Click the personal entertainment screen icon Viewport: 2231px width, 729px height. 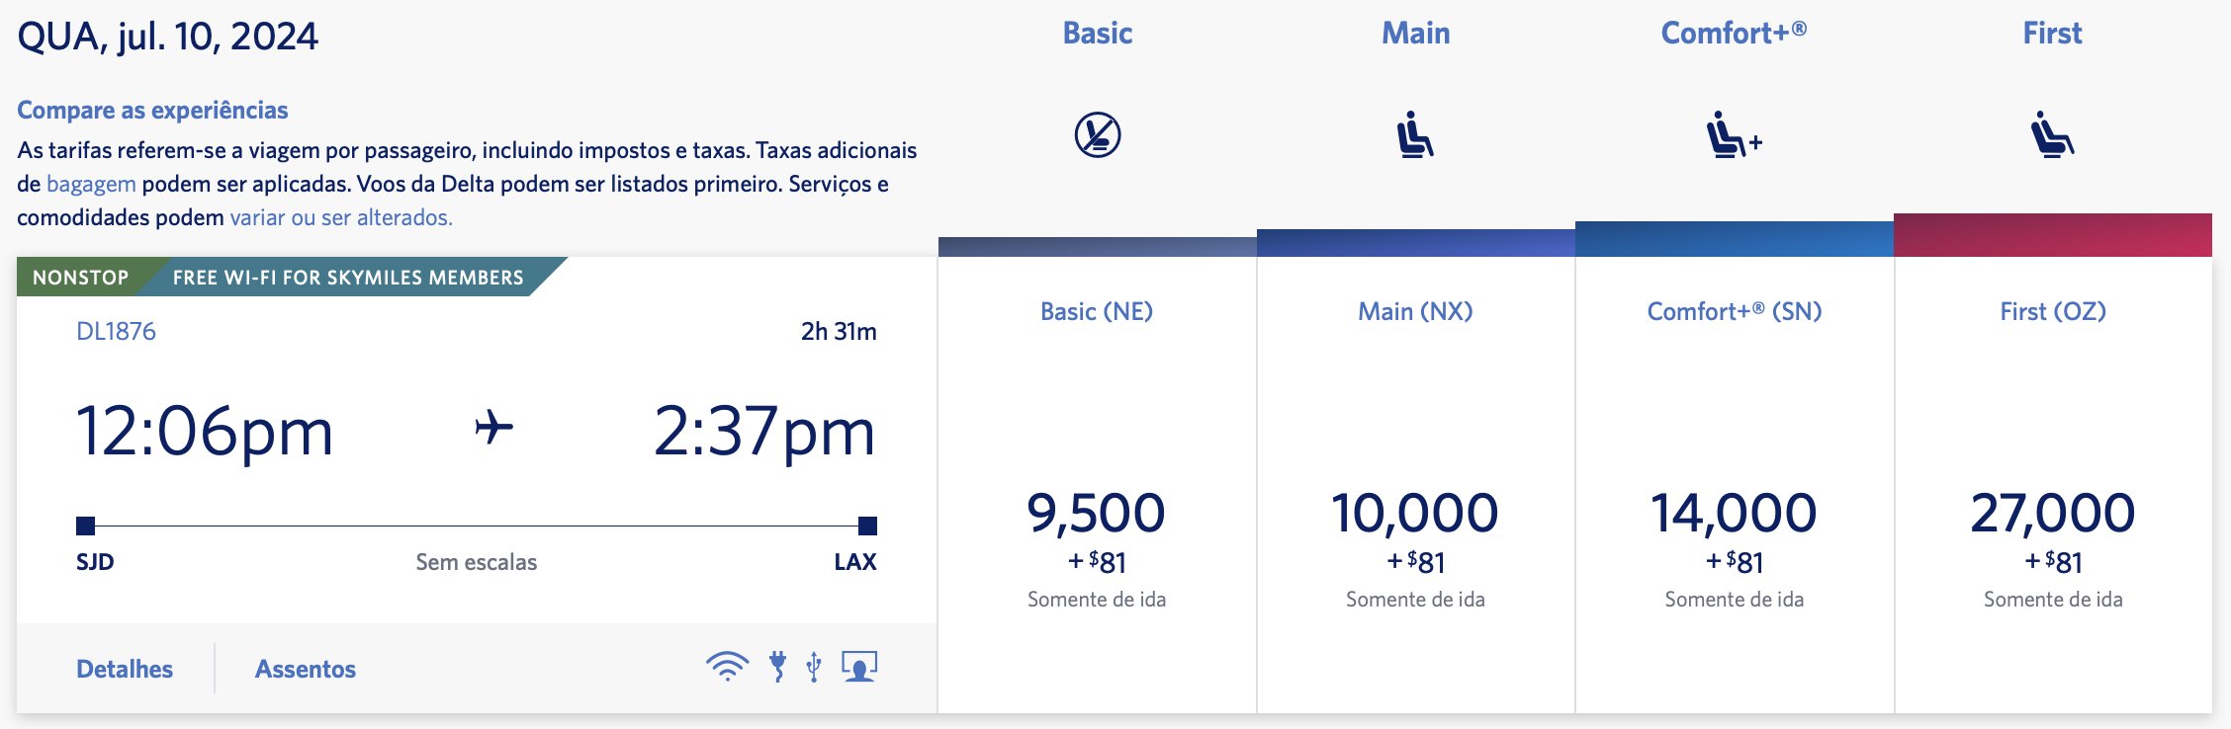[859, 667]
